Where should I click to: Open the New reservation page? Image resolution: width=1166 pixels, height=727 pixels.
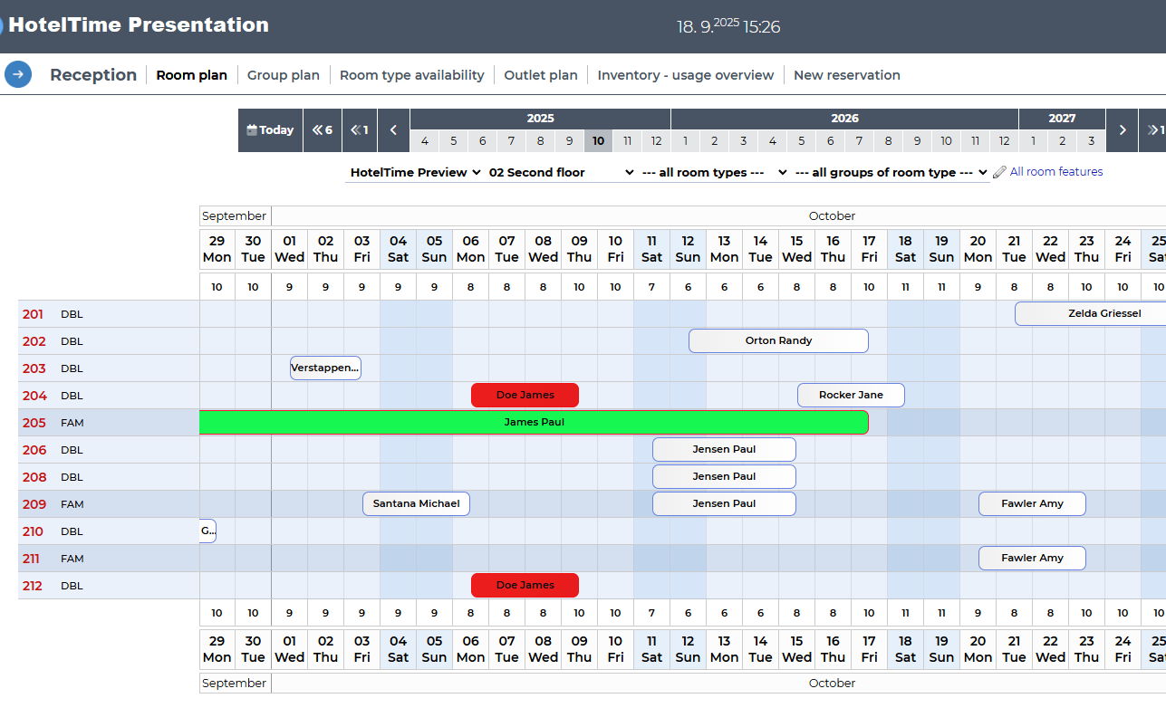(x=846, y=75)
